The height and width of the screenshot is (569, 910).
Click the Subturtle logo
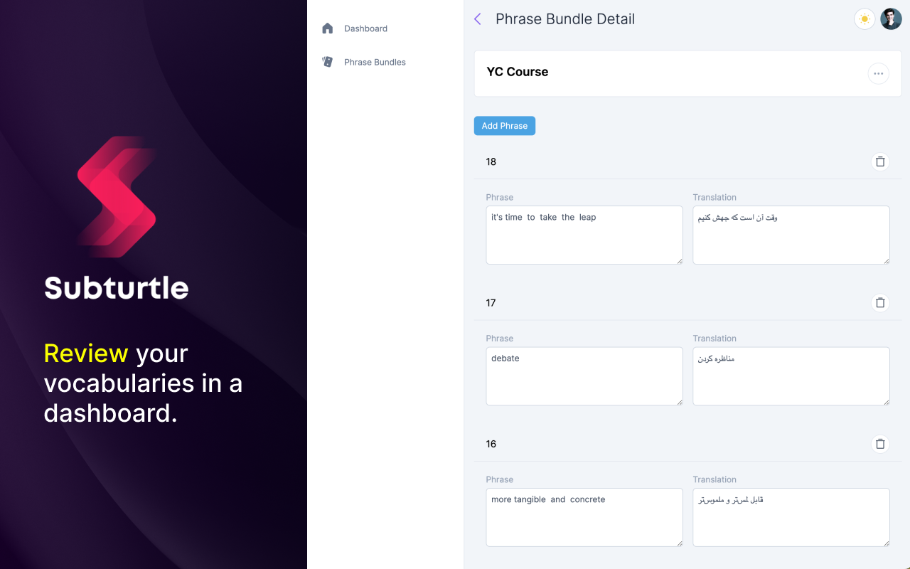click(117, 197)
